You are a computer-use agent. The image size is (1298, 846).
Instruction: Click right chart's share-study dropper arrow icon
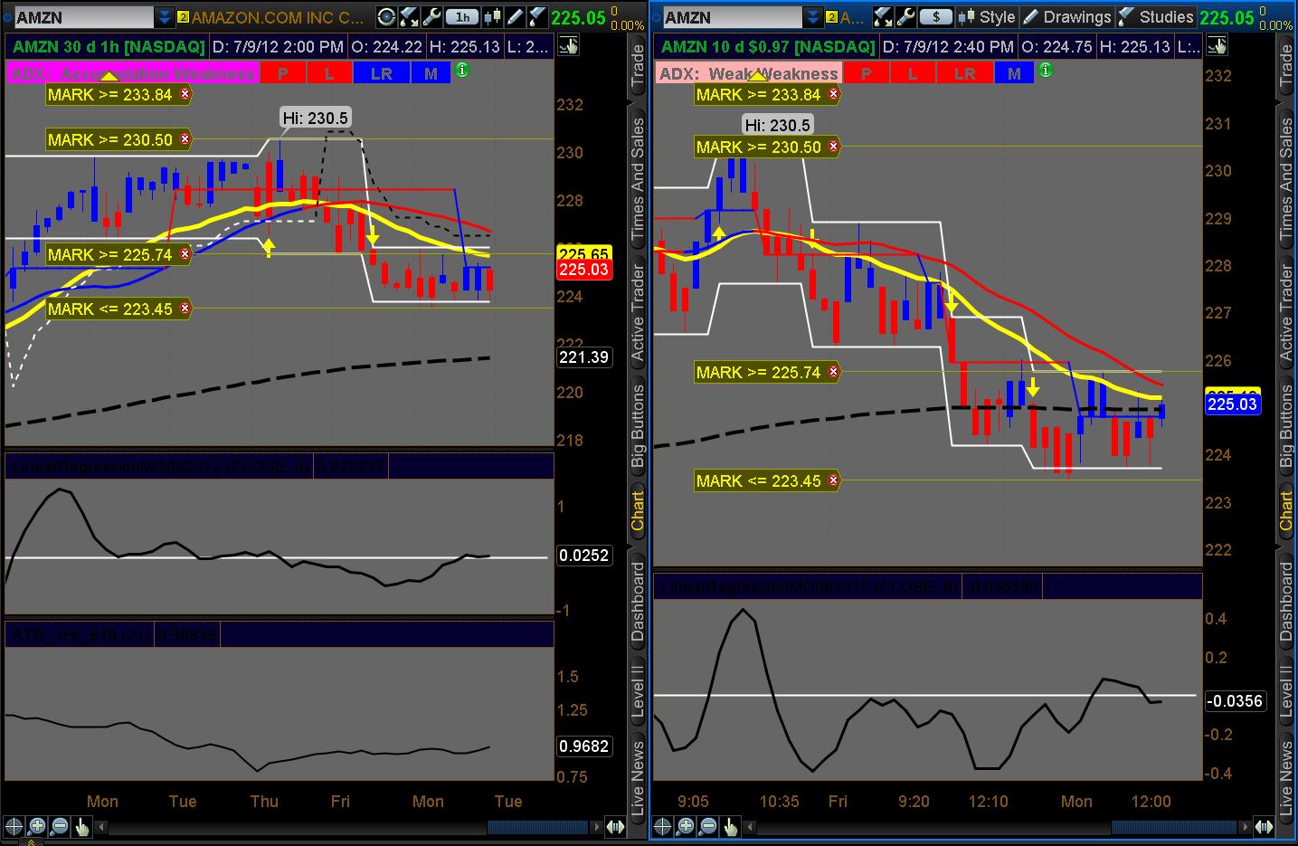point(883,16)
